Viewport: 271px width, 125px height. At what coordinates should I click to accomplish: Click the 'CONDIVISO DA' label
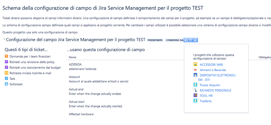click(175, 40)
